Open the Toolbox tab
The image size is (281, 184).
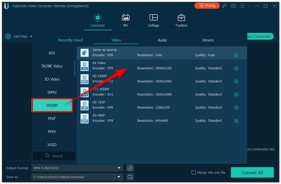[x=181, y=21]
